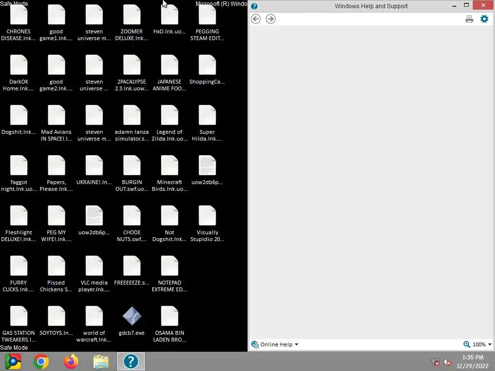
Task: Select the uow2db6p file beside Minecraft Birds
Action: [x=207, y=170]
